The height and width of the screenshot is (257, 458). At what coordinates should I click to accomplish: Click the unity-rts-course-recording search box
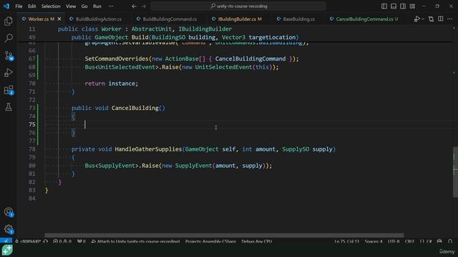[x=238, y=6]
